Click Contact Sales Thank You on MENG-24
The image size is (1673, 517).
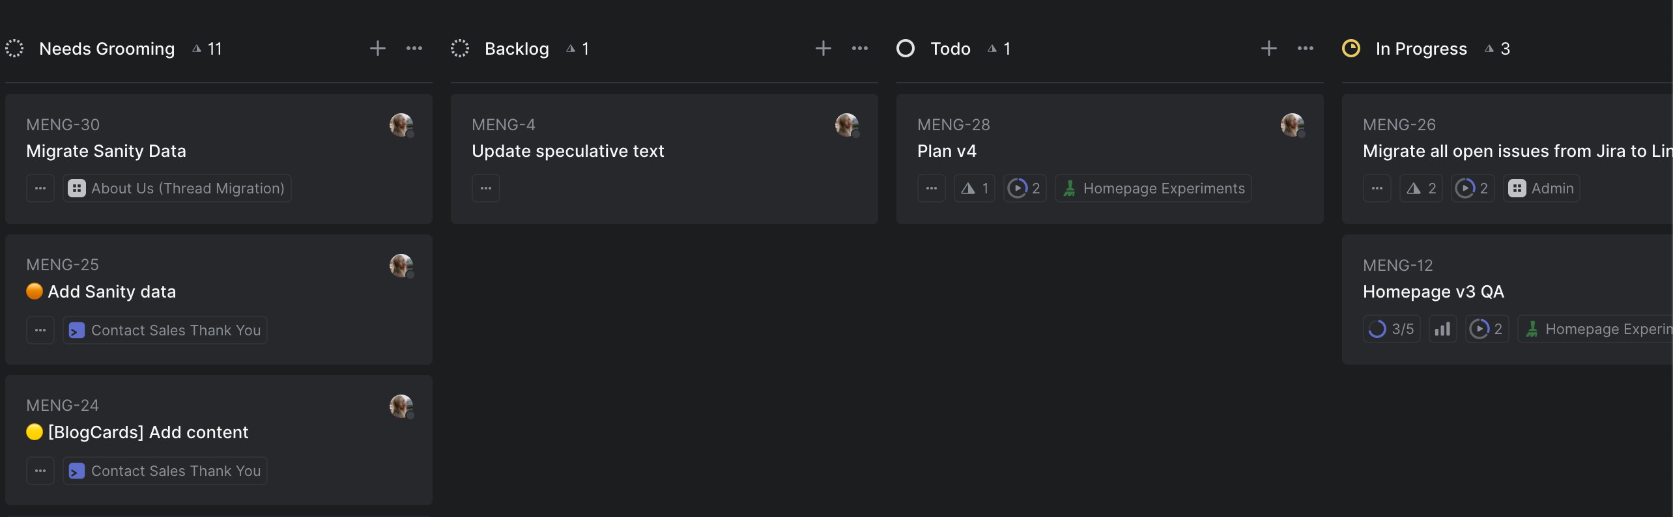click(x=165, y=471)
